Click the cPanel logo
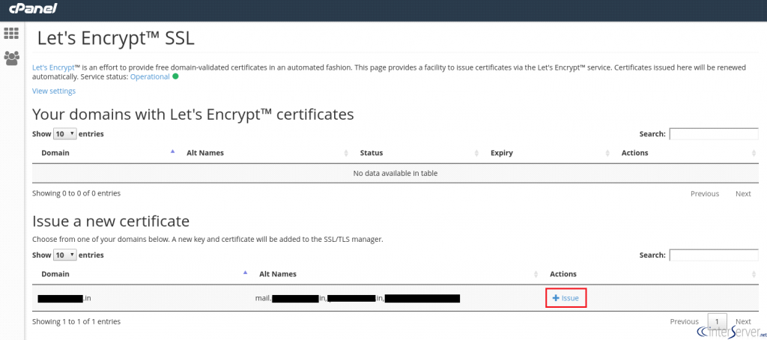Image resolution: width=767 pixels, height=340 pixels. (x=33, y=8)
